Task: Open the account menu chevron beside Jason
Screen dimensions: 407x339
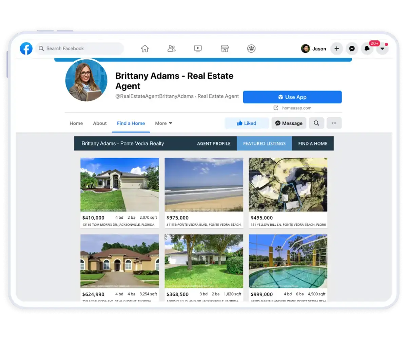Action: pyautogui.click(x=382, y=49)
